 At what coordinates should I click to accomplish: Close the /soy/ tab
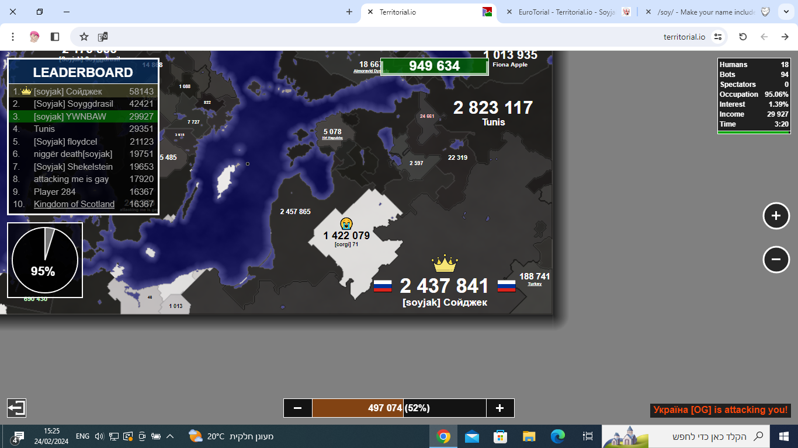pyautogui.click(x=648, y=12)
